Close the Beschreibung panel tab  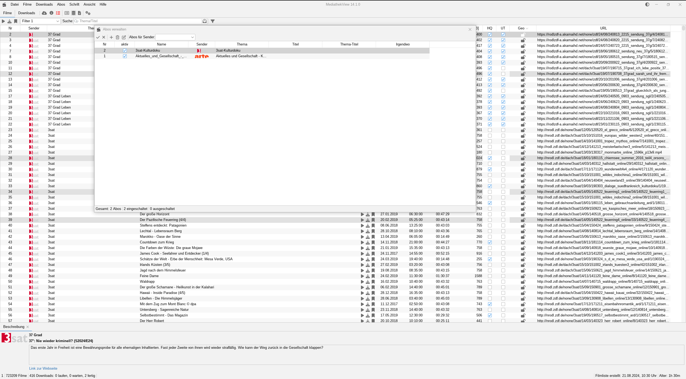point(28,327)
